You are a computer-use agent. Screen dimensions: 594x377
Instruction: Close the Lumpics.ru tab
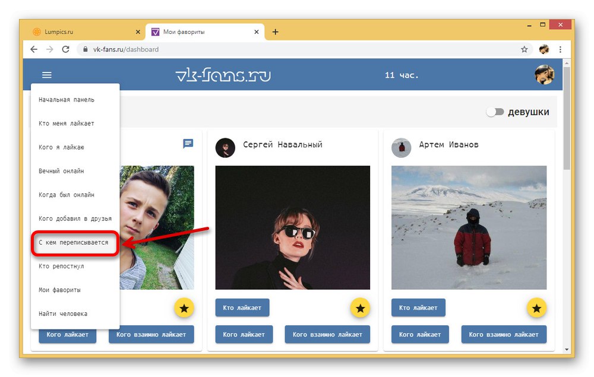point(138,32)
